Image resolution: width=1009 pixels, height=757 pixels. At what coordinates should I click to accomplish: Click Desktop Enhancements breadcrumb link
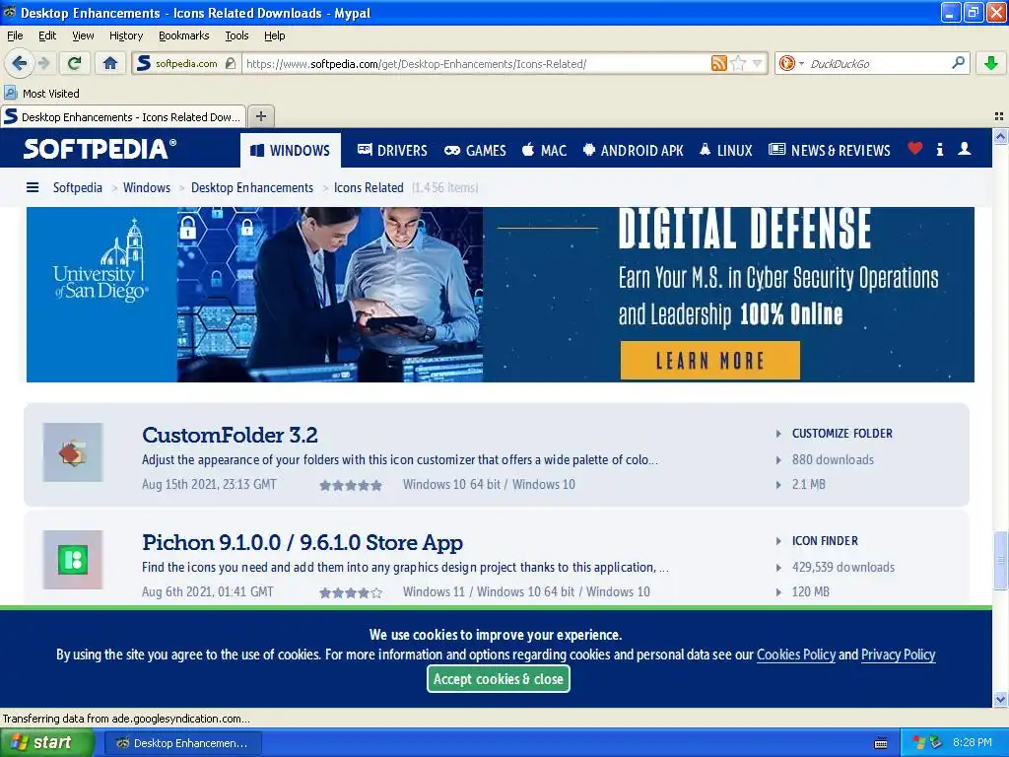(252, 187)
